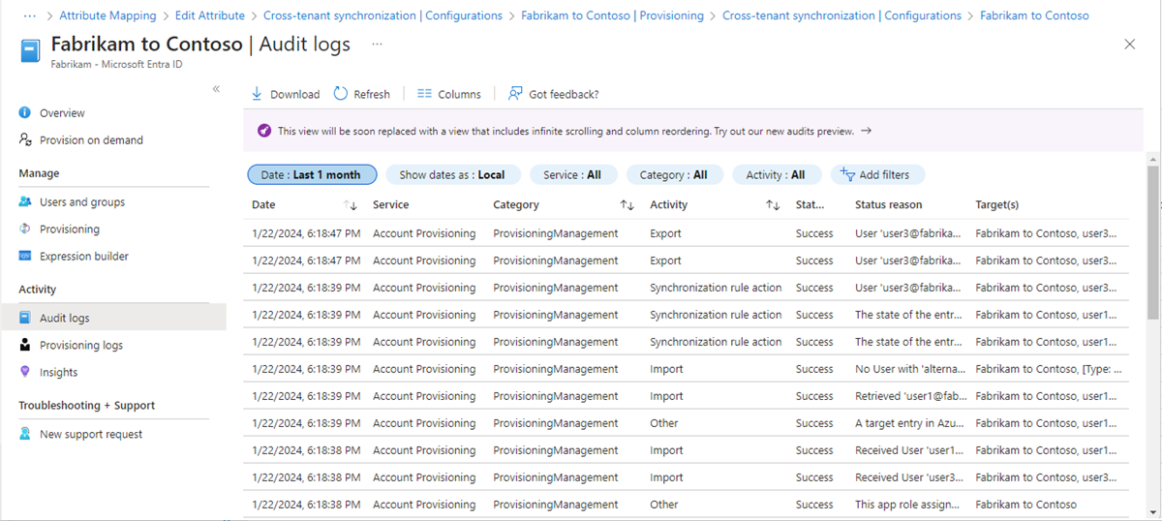Viewport: 1162px width, 521px height.
Task: Select Provisioning logs in the sidebar
Action: pos(80,346)
